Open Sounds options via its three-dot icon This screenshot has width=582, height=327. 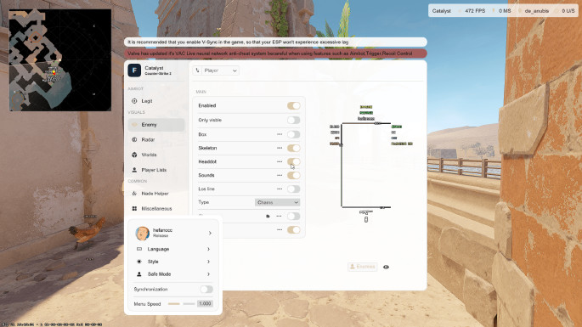coord(280,175)
